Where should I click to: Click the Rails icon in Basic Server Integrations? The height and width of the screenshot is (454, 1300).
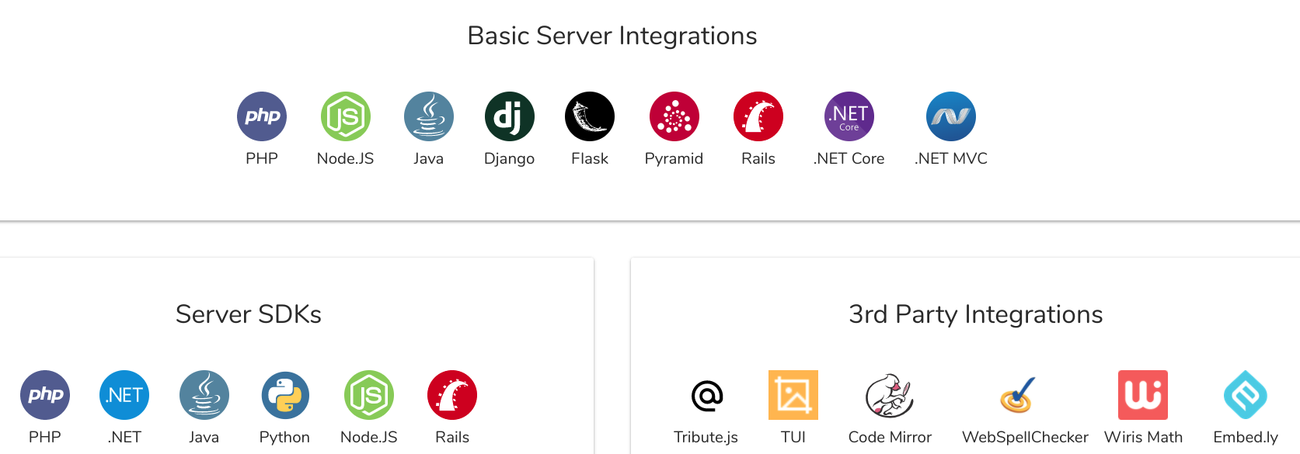[x=758, y=116]
